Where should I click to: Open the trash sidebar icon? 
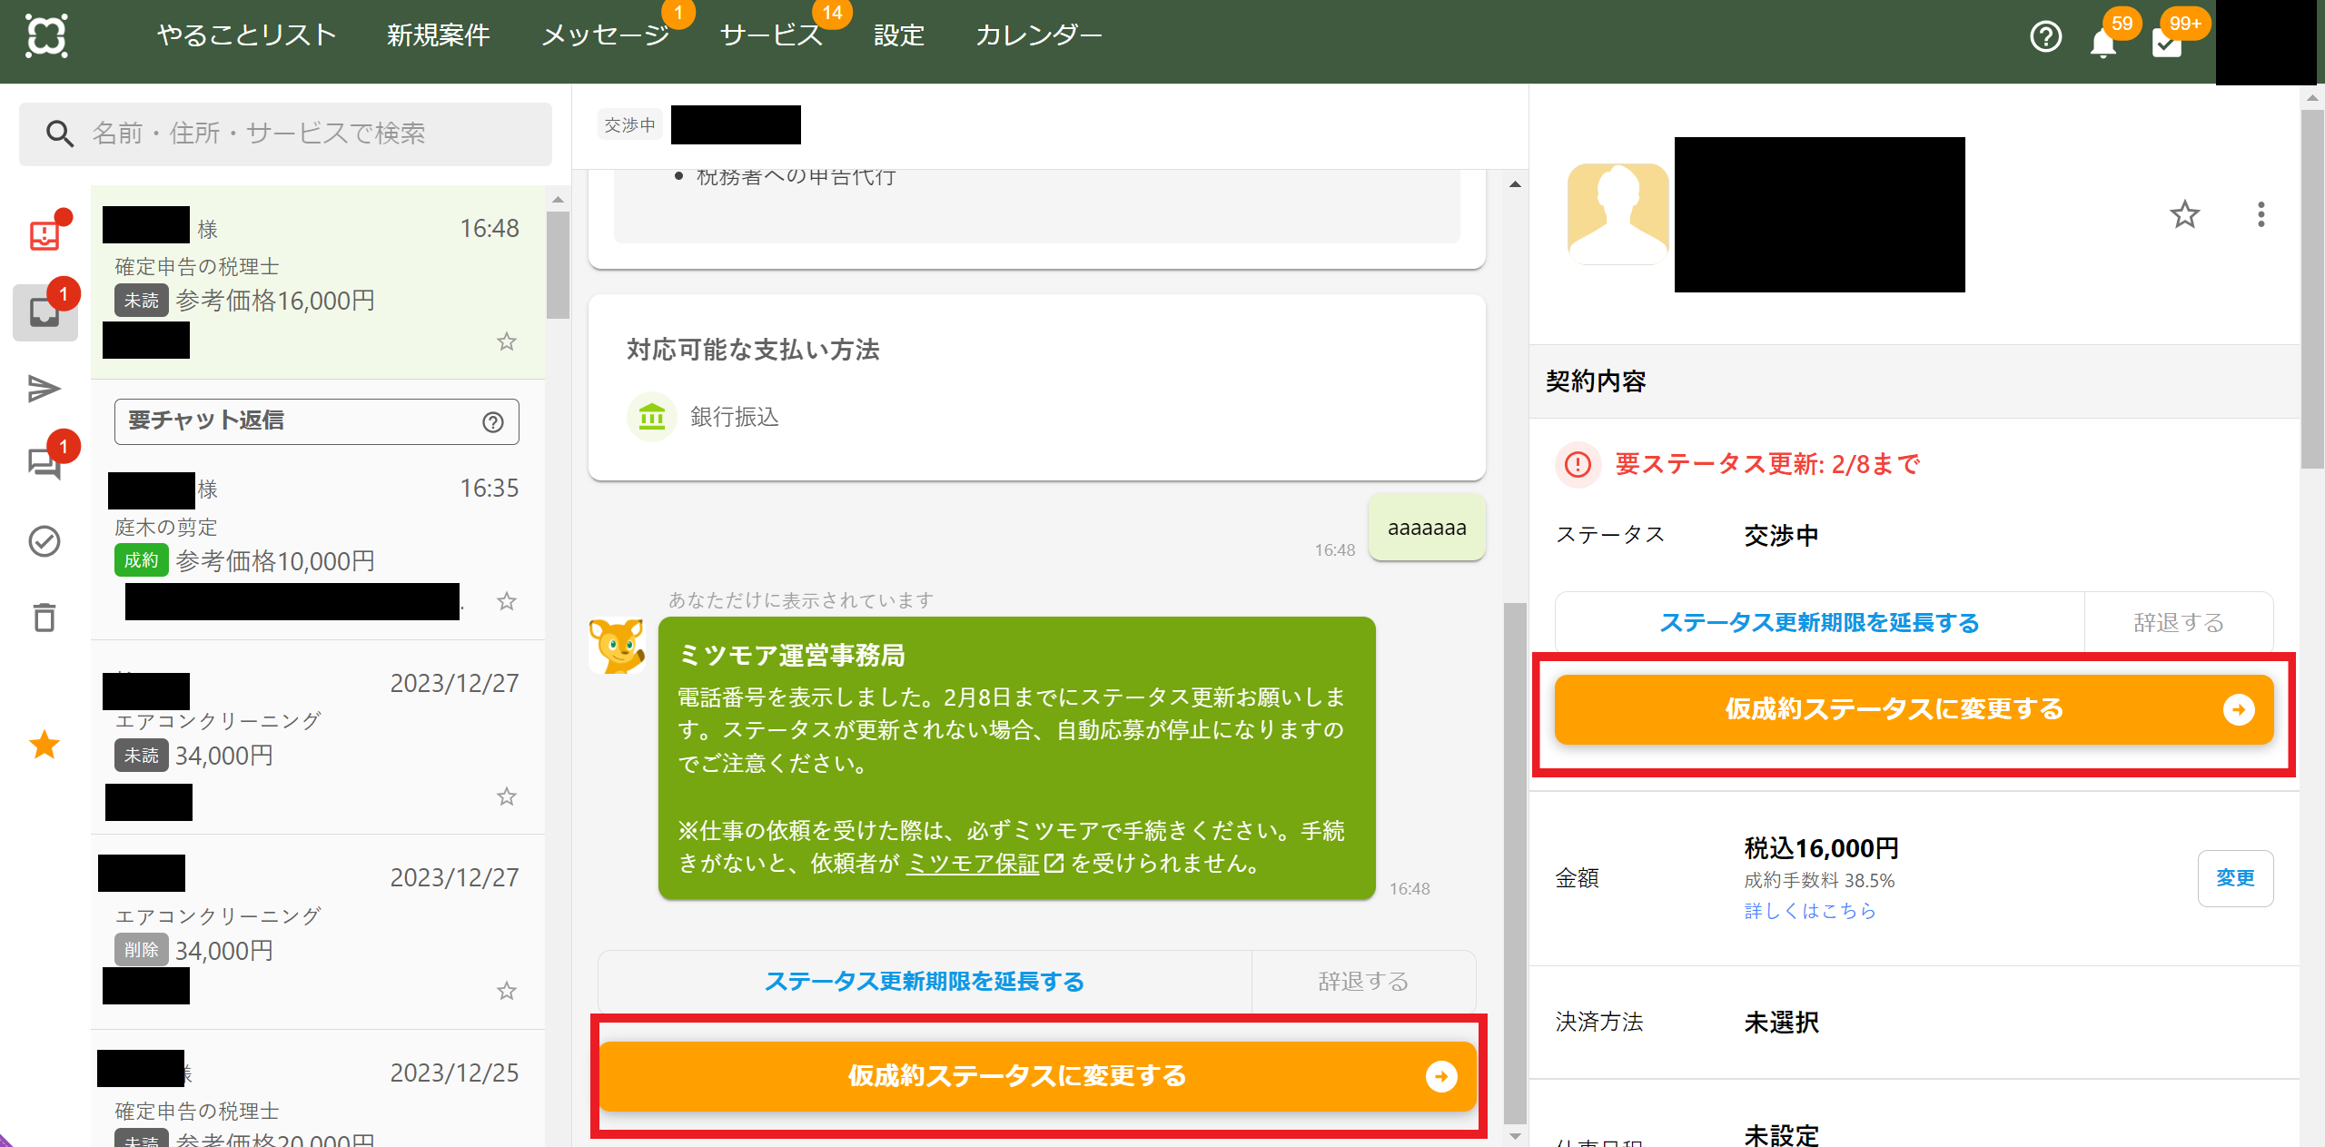45,618
